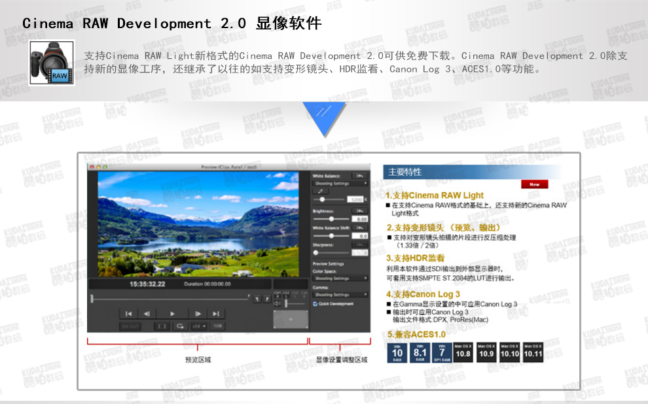The height and width of the screenshot is (404, 648).
Task: Click the Mac OS X 10.10 badge
Action: coord(509,353)
